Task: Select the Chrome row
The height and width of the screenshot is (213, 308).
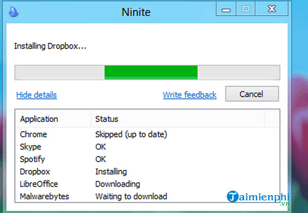Action: (x=147, y=134)
